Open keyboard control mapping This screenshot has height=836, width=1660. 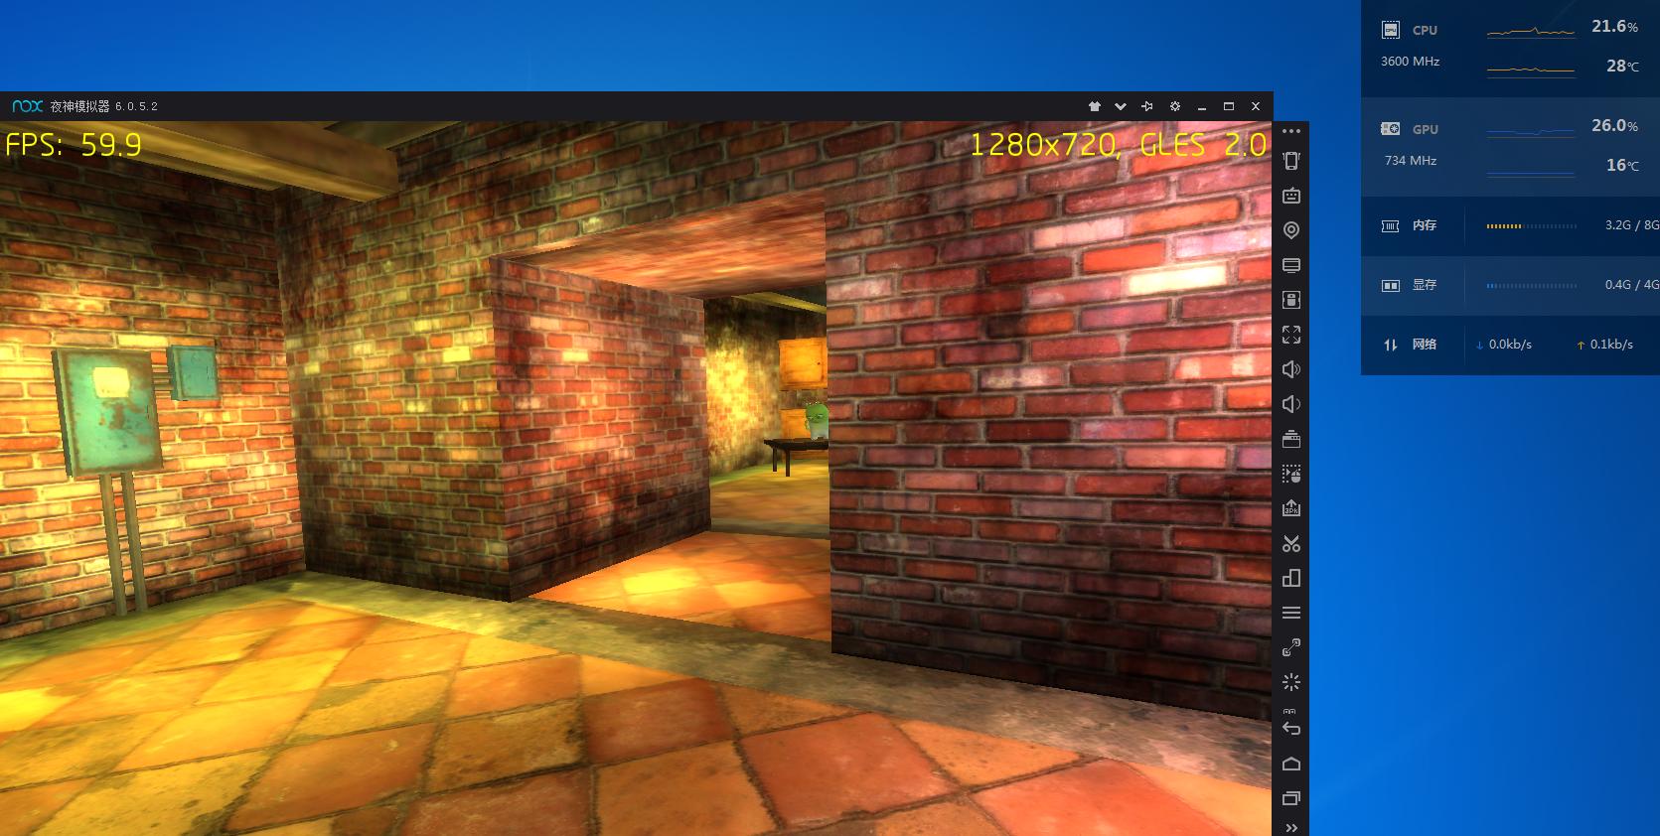click(1291, 196)
